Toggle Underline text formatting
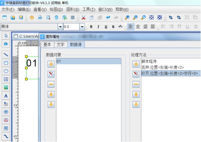The width and height of the screenshot is (201, 142). [x=106, y=27]
